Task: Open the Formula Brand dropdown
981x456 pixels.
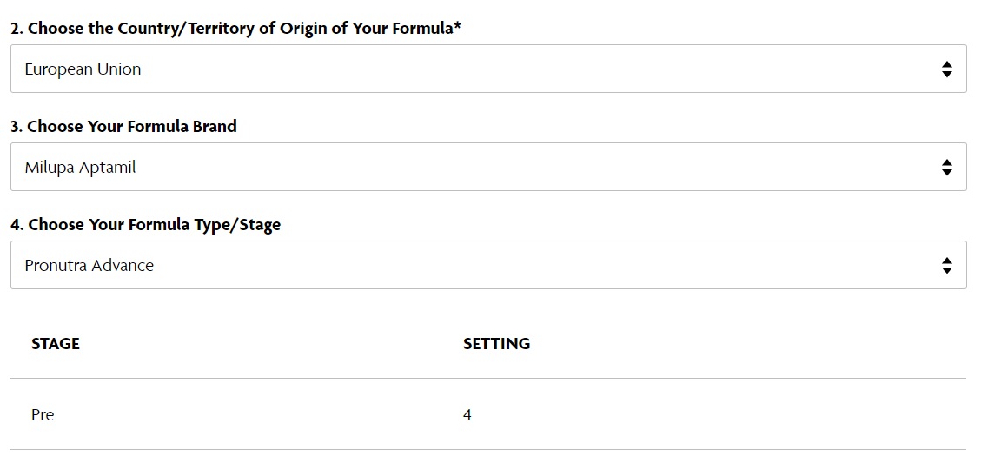Action: [488, 167]
